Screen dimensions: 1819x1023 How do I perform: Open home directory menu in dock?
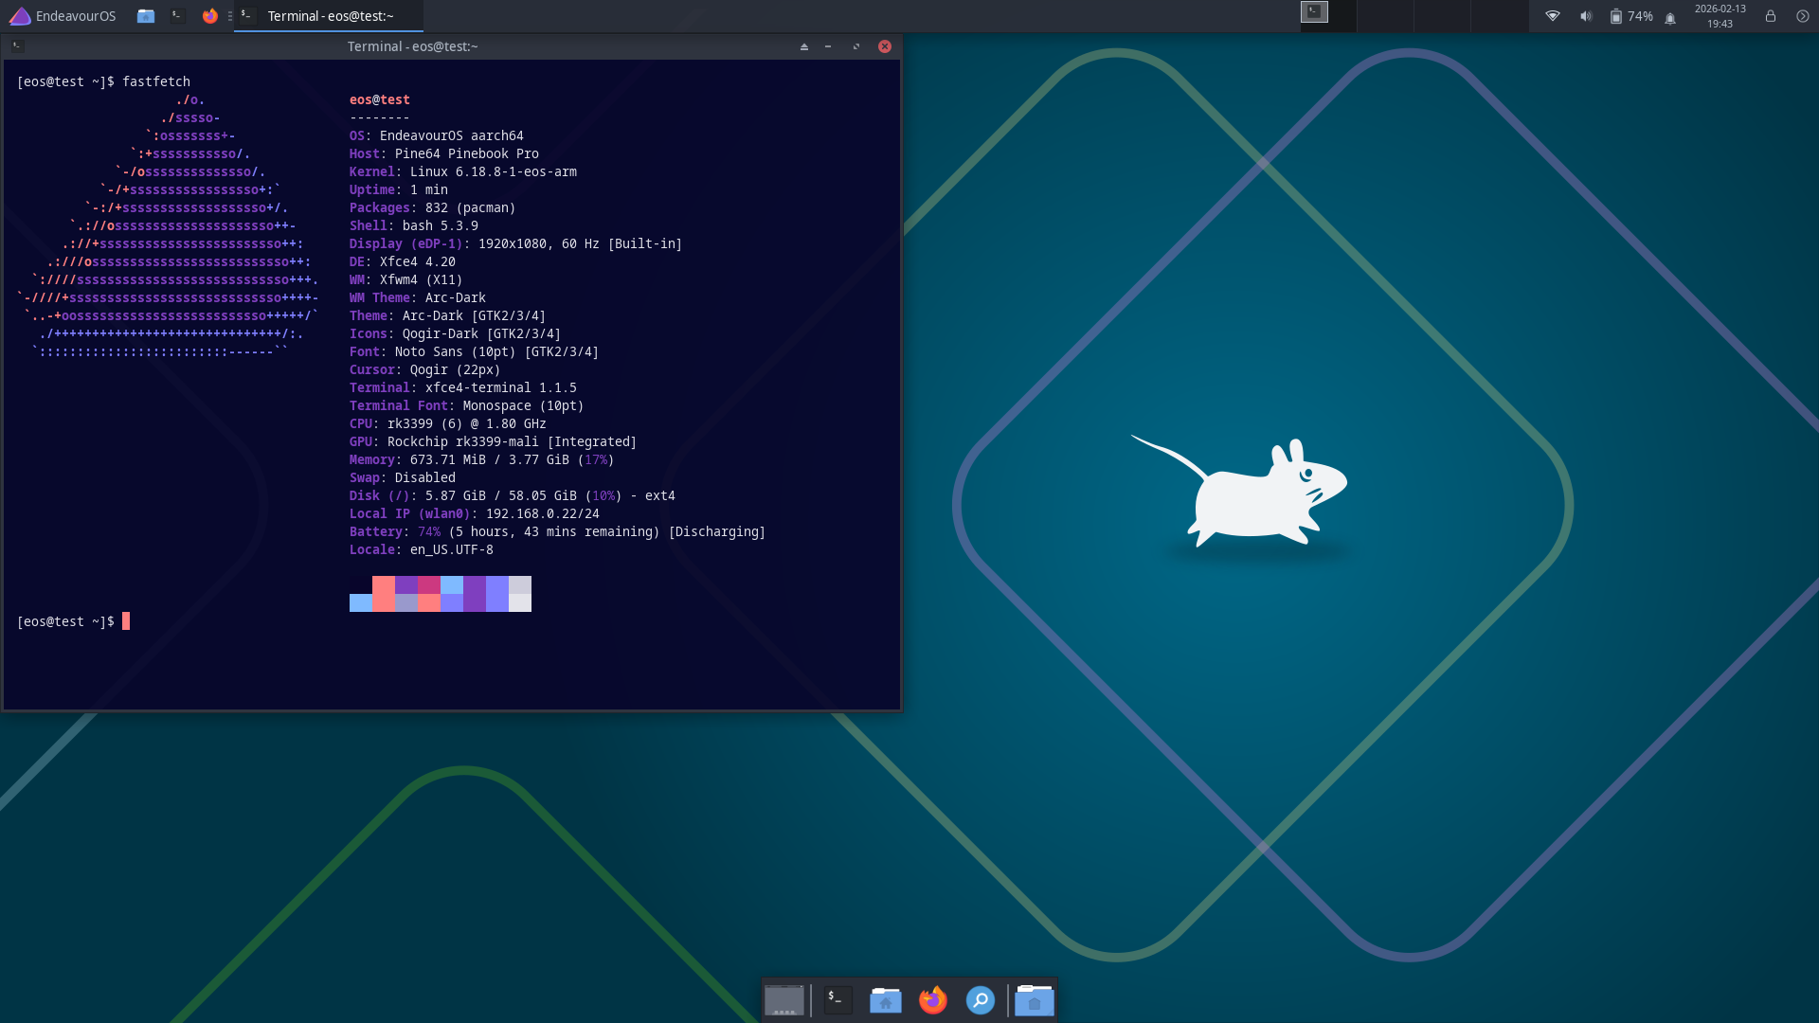[x=1034, y=1000]
